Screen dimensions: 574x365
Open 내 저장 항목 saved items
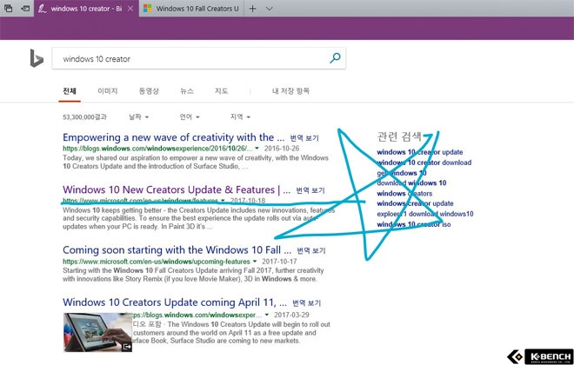tap(290, 91)
